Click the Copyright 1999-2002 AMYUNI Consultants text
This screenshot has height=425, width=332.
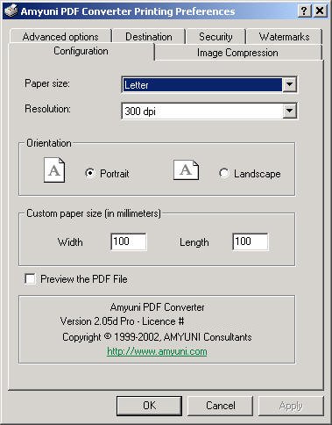[x=157, y=337]
